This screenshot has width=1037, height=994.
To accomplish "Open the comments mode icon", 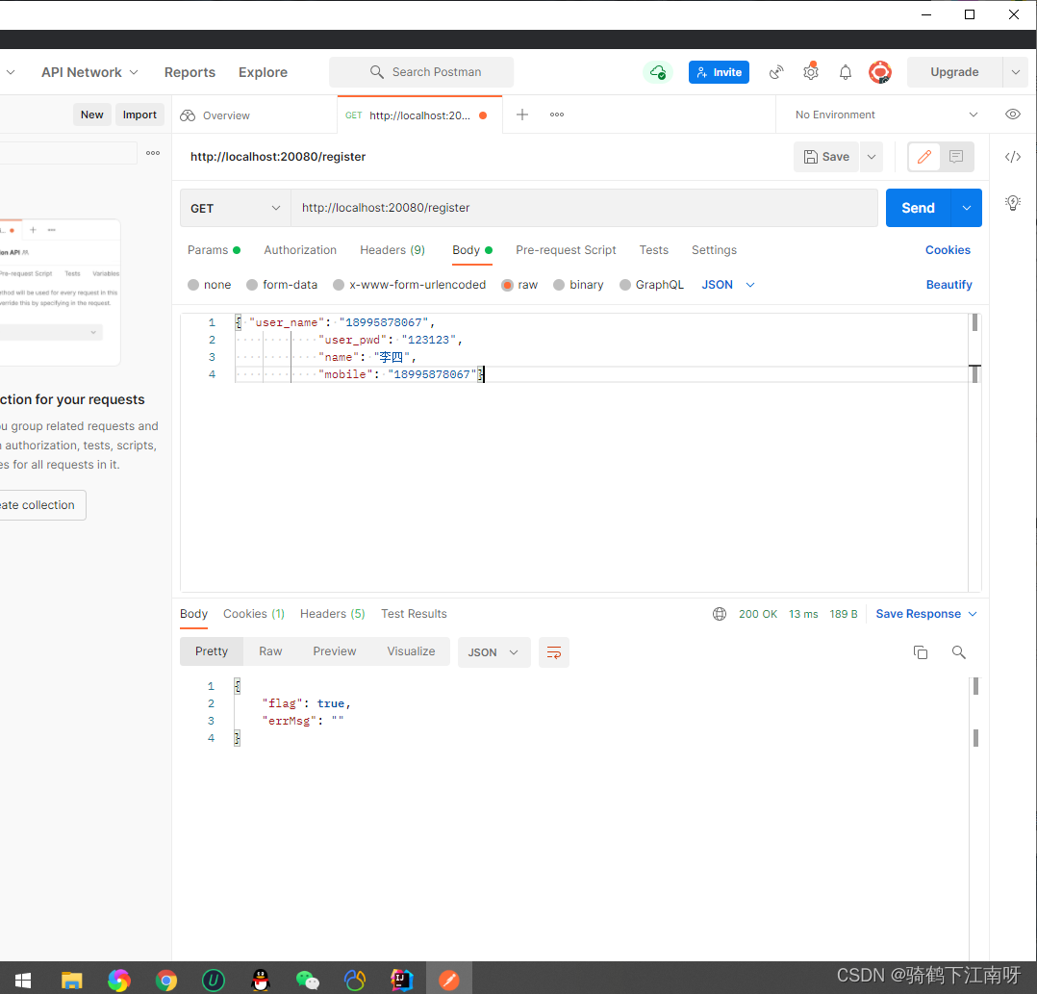I will tap(955, 157).
